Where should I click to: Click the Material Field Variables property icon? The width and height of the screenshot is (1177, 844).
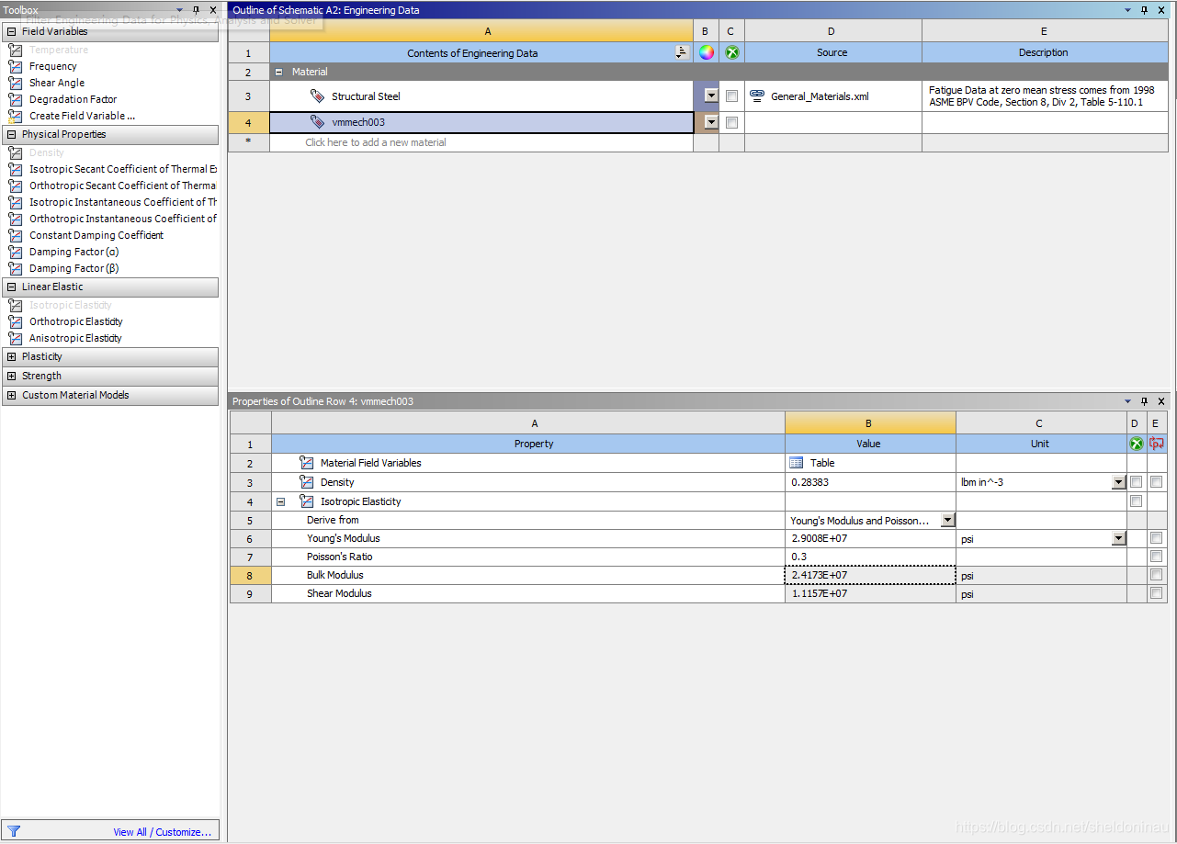pyautogui.click(x=307, y=463)
